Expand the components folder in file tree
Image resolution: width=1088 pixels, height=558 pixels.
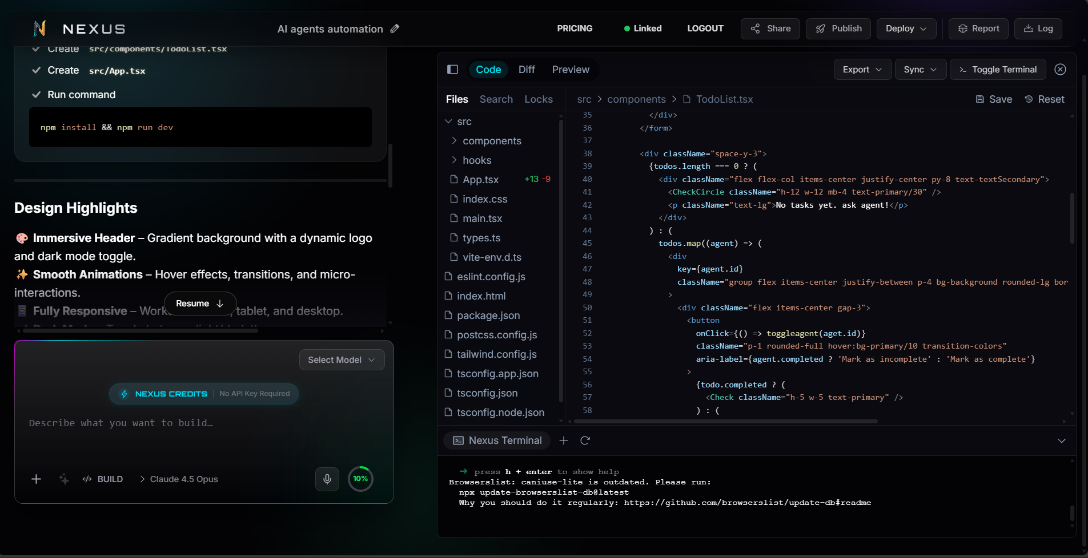point(491,141)
